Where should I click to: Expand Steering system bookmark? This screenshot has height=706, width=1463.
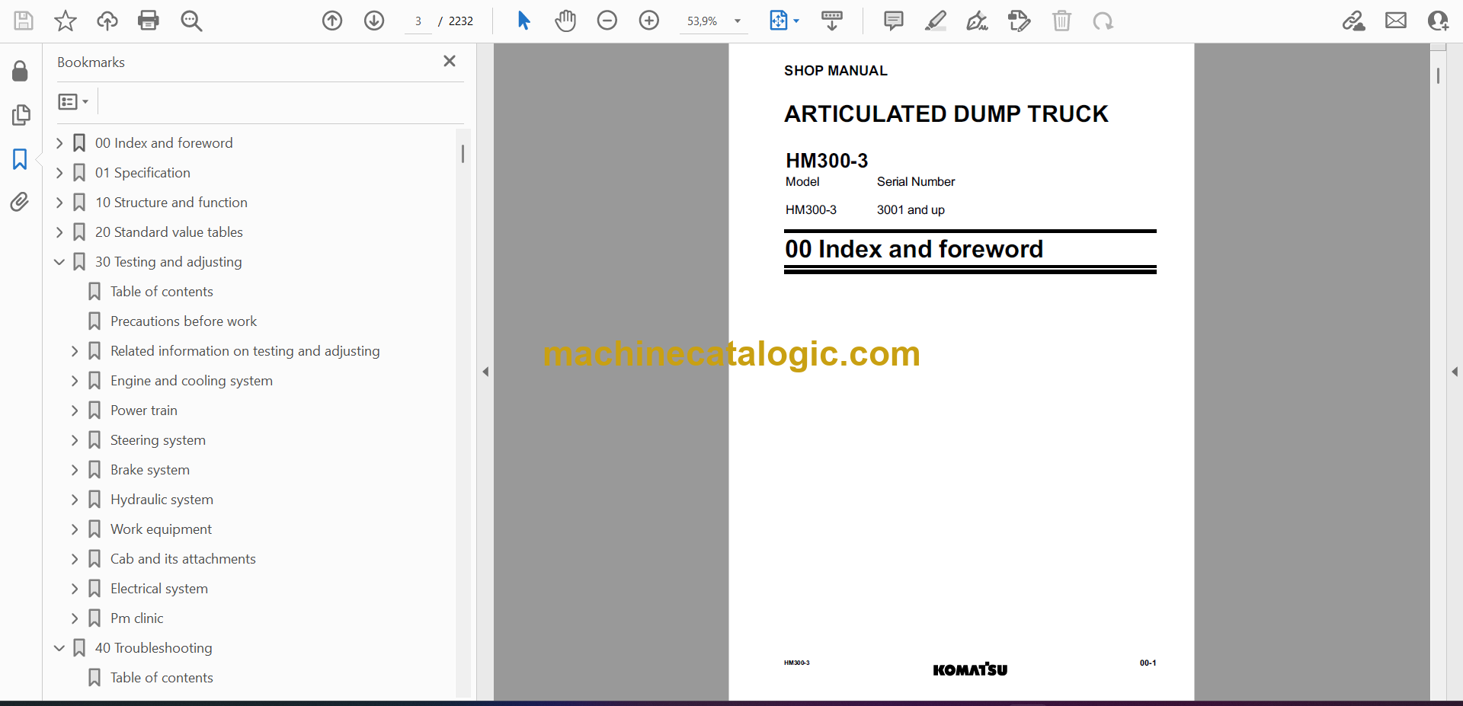75,440
